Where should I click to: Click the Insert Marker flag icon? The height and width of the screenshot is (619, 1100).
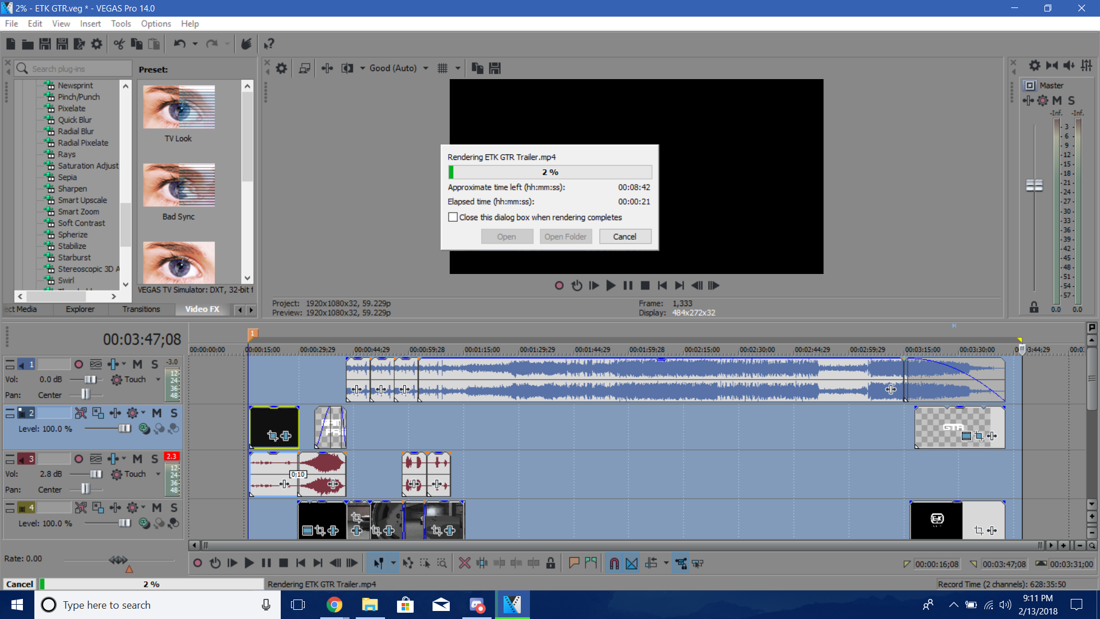[574, 563]
